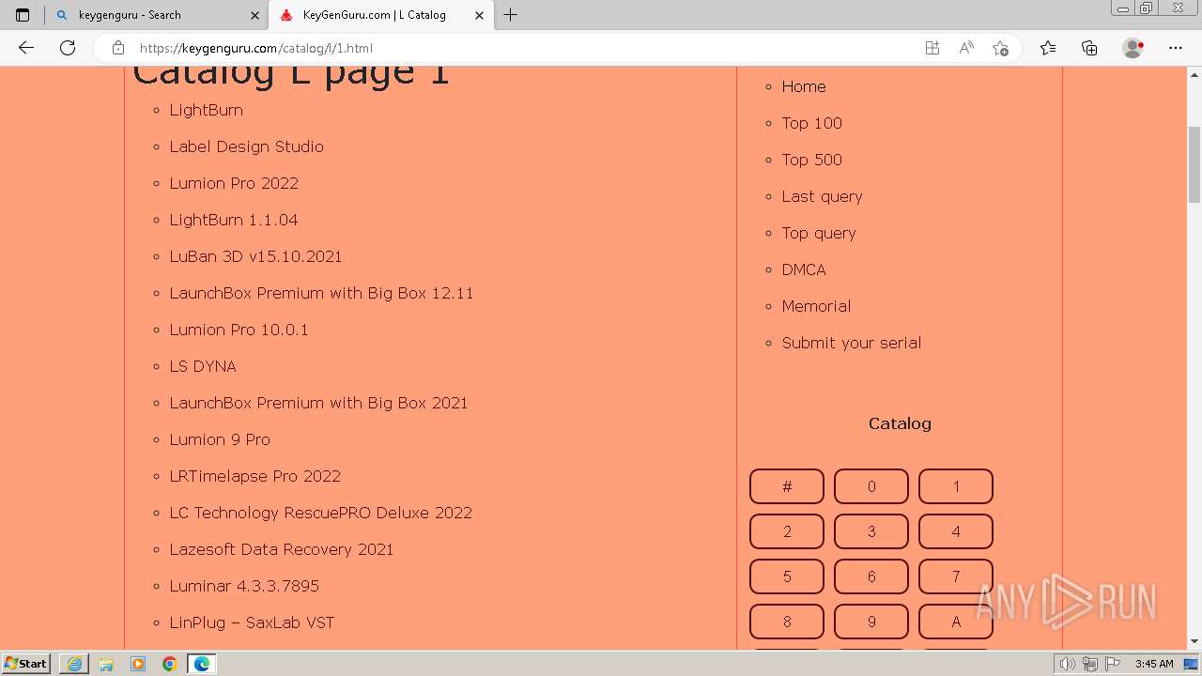The image size is (1202, 676).
Task: Close the KeyGenGuru L Catalog tab
Action: pos(480,15)
